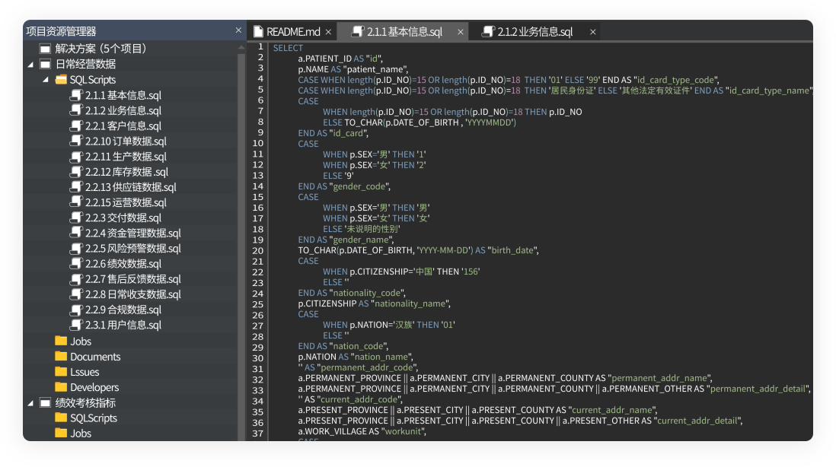The height and width of the screenshot is (467, 836).
Task: Select 2.3.1 用户信息.sql in the explorer
Action: pyautogui.click(x=123, y=326)
